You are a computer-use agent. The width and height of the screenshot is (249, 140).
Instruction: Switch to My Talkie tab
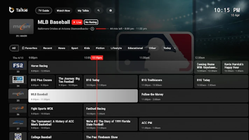tap(83, 10)
